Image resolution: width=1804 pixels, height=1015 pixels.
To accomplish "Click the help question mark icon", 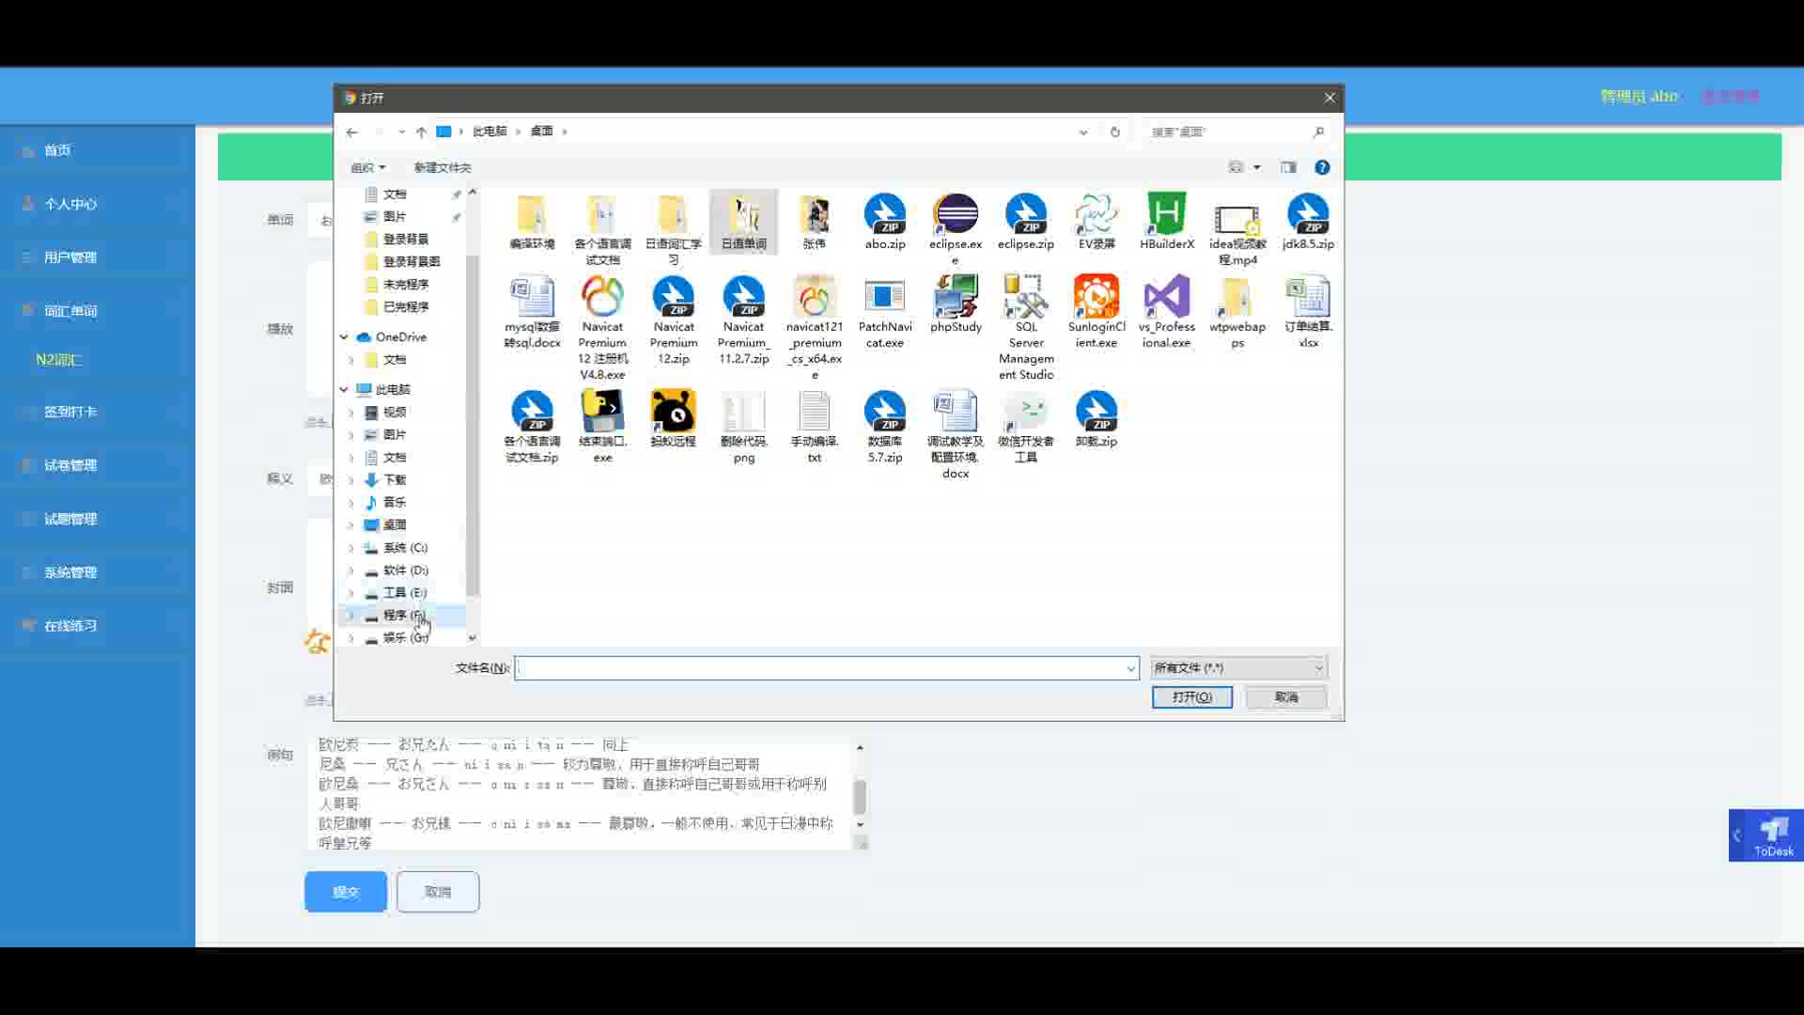I will [x=1322, y=167].
